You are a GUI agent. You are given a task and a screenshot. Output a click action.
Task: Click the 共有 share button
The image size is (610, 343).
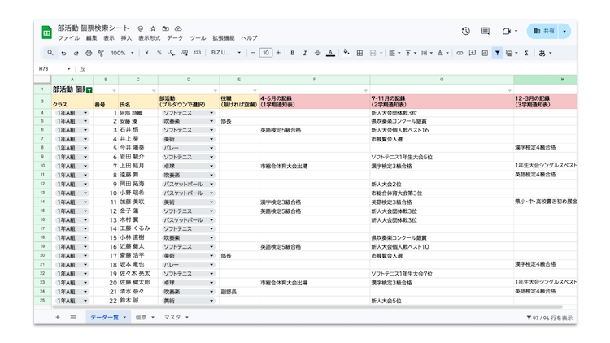coord(545,31)
